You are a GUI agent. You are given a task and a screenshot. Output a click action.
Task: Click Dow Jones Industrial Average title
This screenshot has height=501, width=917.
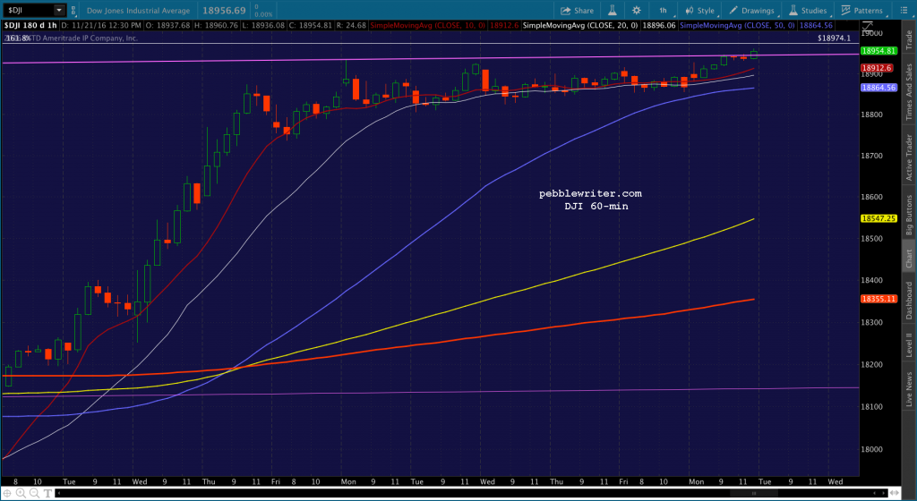pyautogui.click(x=139, y=11)
